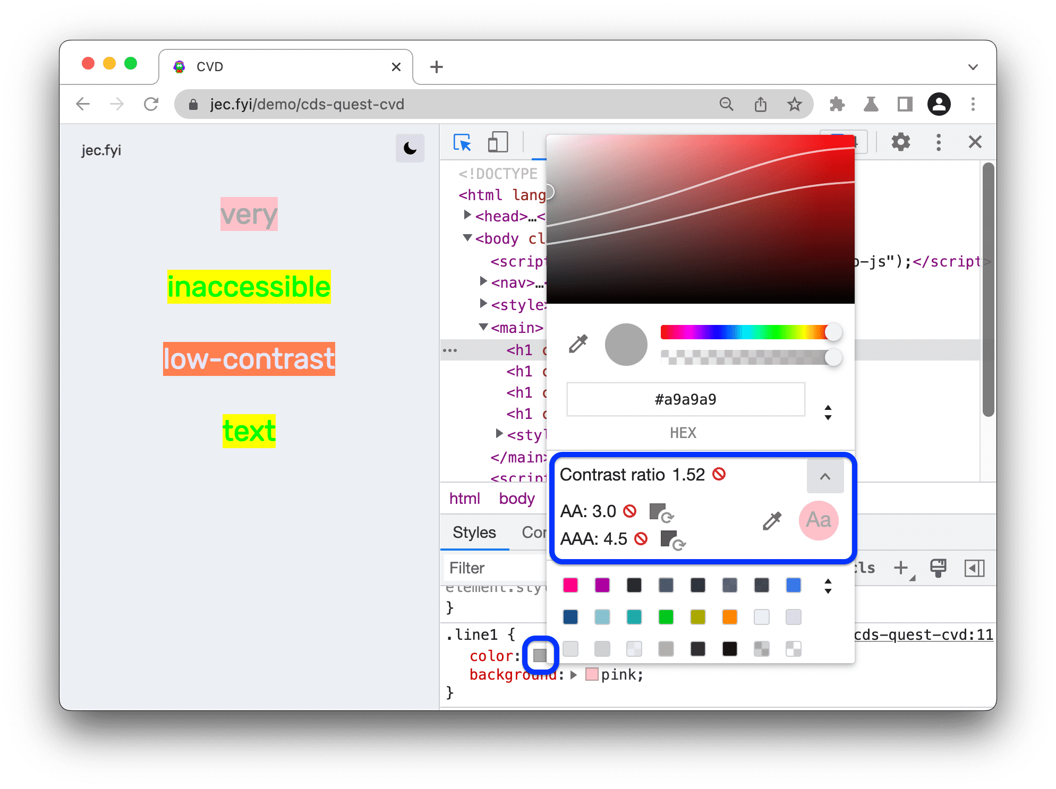Collapse the contrast ratio details panel
This screenshot has width=1056, height=789.
[x=825, y=474]
